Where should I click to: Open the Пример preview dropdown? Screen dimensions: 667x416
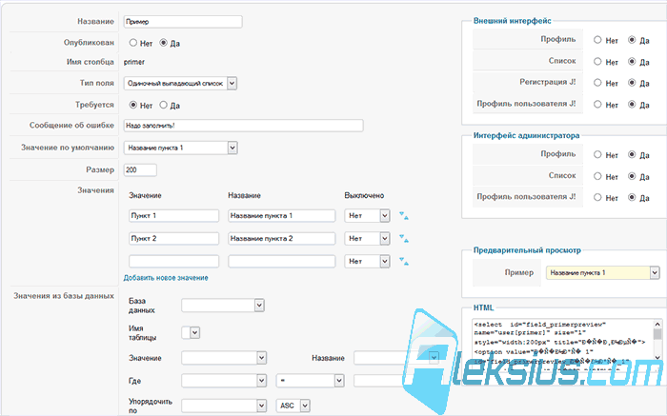tap(603, 272)
